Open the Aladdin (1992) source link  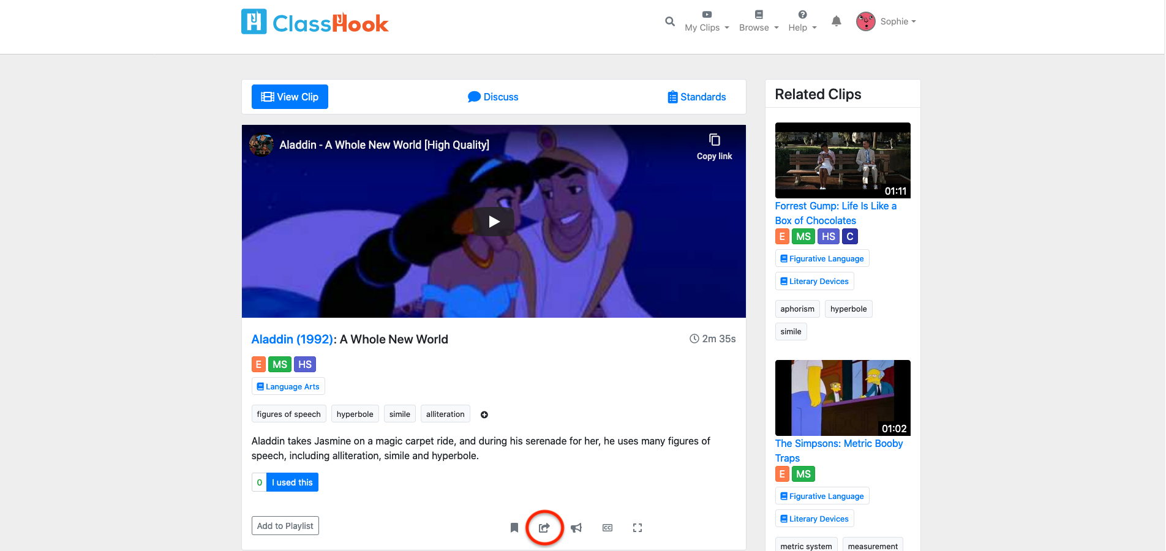292,339
